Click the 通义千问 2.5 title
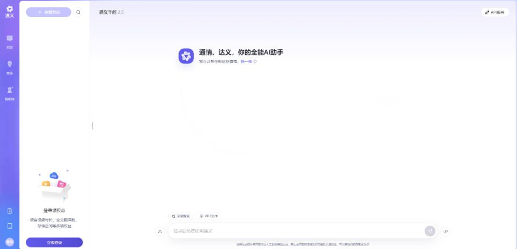This screenshot has width=517, height=249. tap(112, 12)
